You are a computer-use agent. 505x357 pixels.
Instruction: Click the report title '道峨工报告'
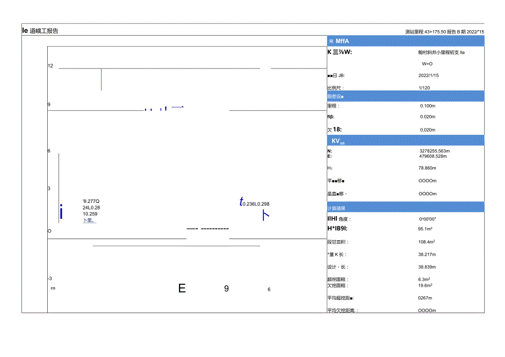[43, 31]
